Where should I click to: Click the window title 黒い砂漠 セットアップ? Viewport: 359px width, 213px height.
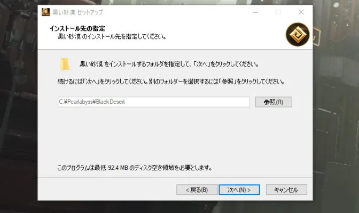click(78, 12)
